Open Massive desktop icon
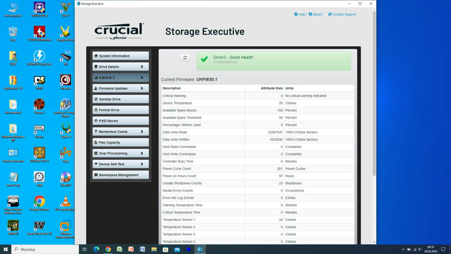Viewport: 451px width, 254px height. click(x=65, y=82)
